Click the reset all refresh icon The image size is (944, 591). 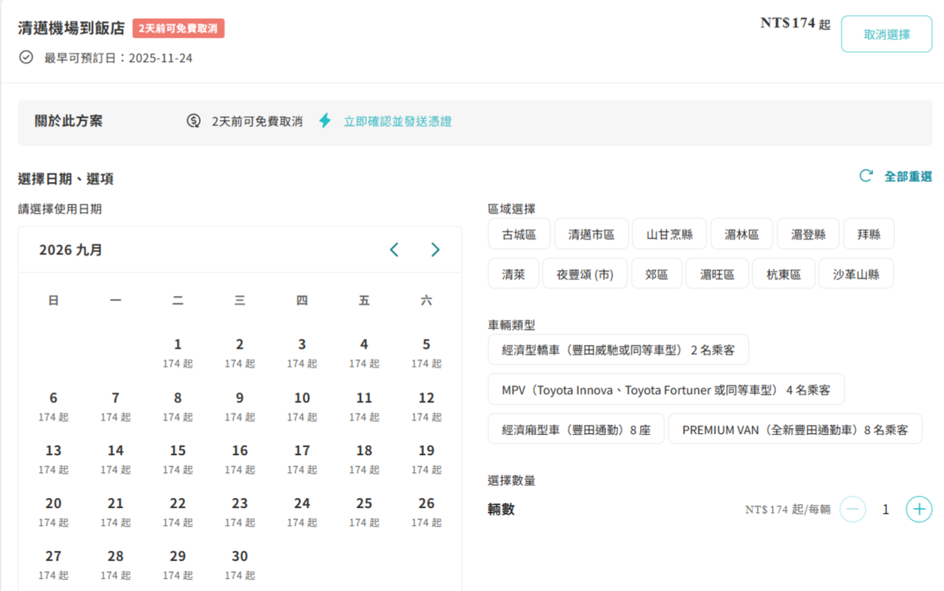click(x=866, y=176)
